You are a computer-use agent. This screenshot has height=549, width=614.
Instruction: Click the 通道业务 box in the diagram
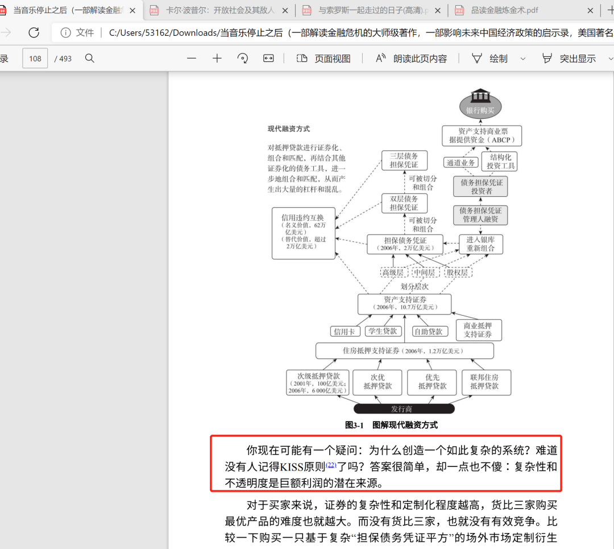(x=461, y=163)
